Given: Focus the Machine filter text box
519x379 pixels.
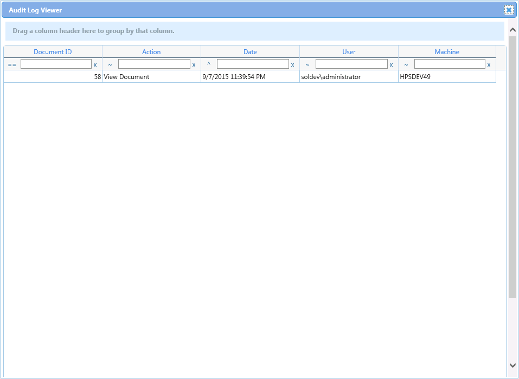Looking at the screenshot, I should [x=450, y=64].
